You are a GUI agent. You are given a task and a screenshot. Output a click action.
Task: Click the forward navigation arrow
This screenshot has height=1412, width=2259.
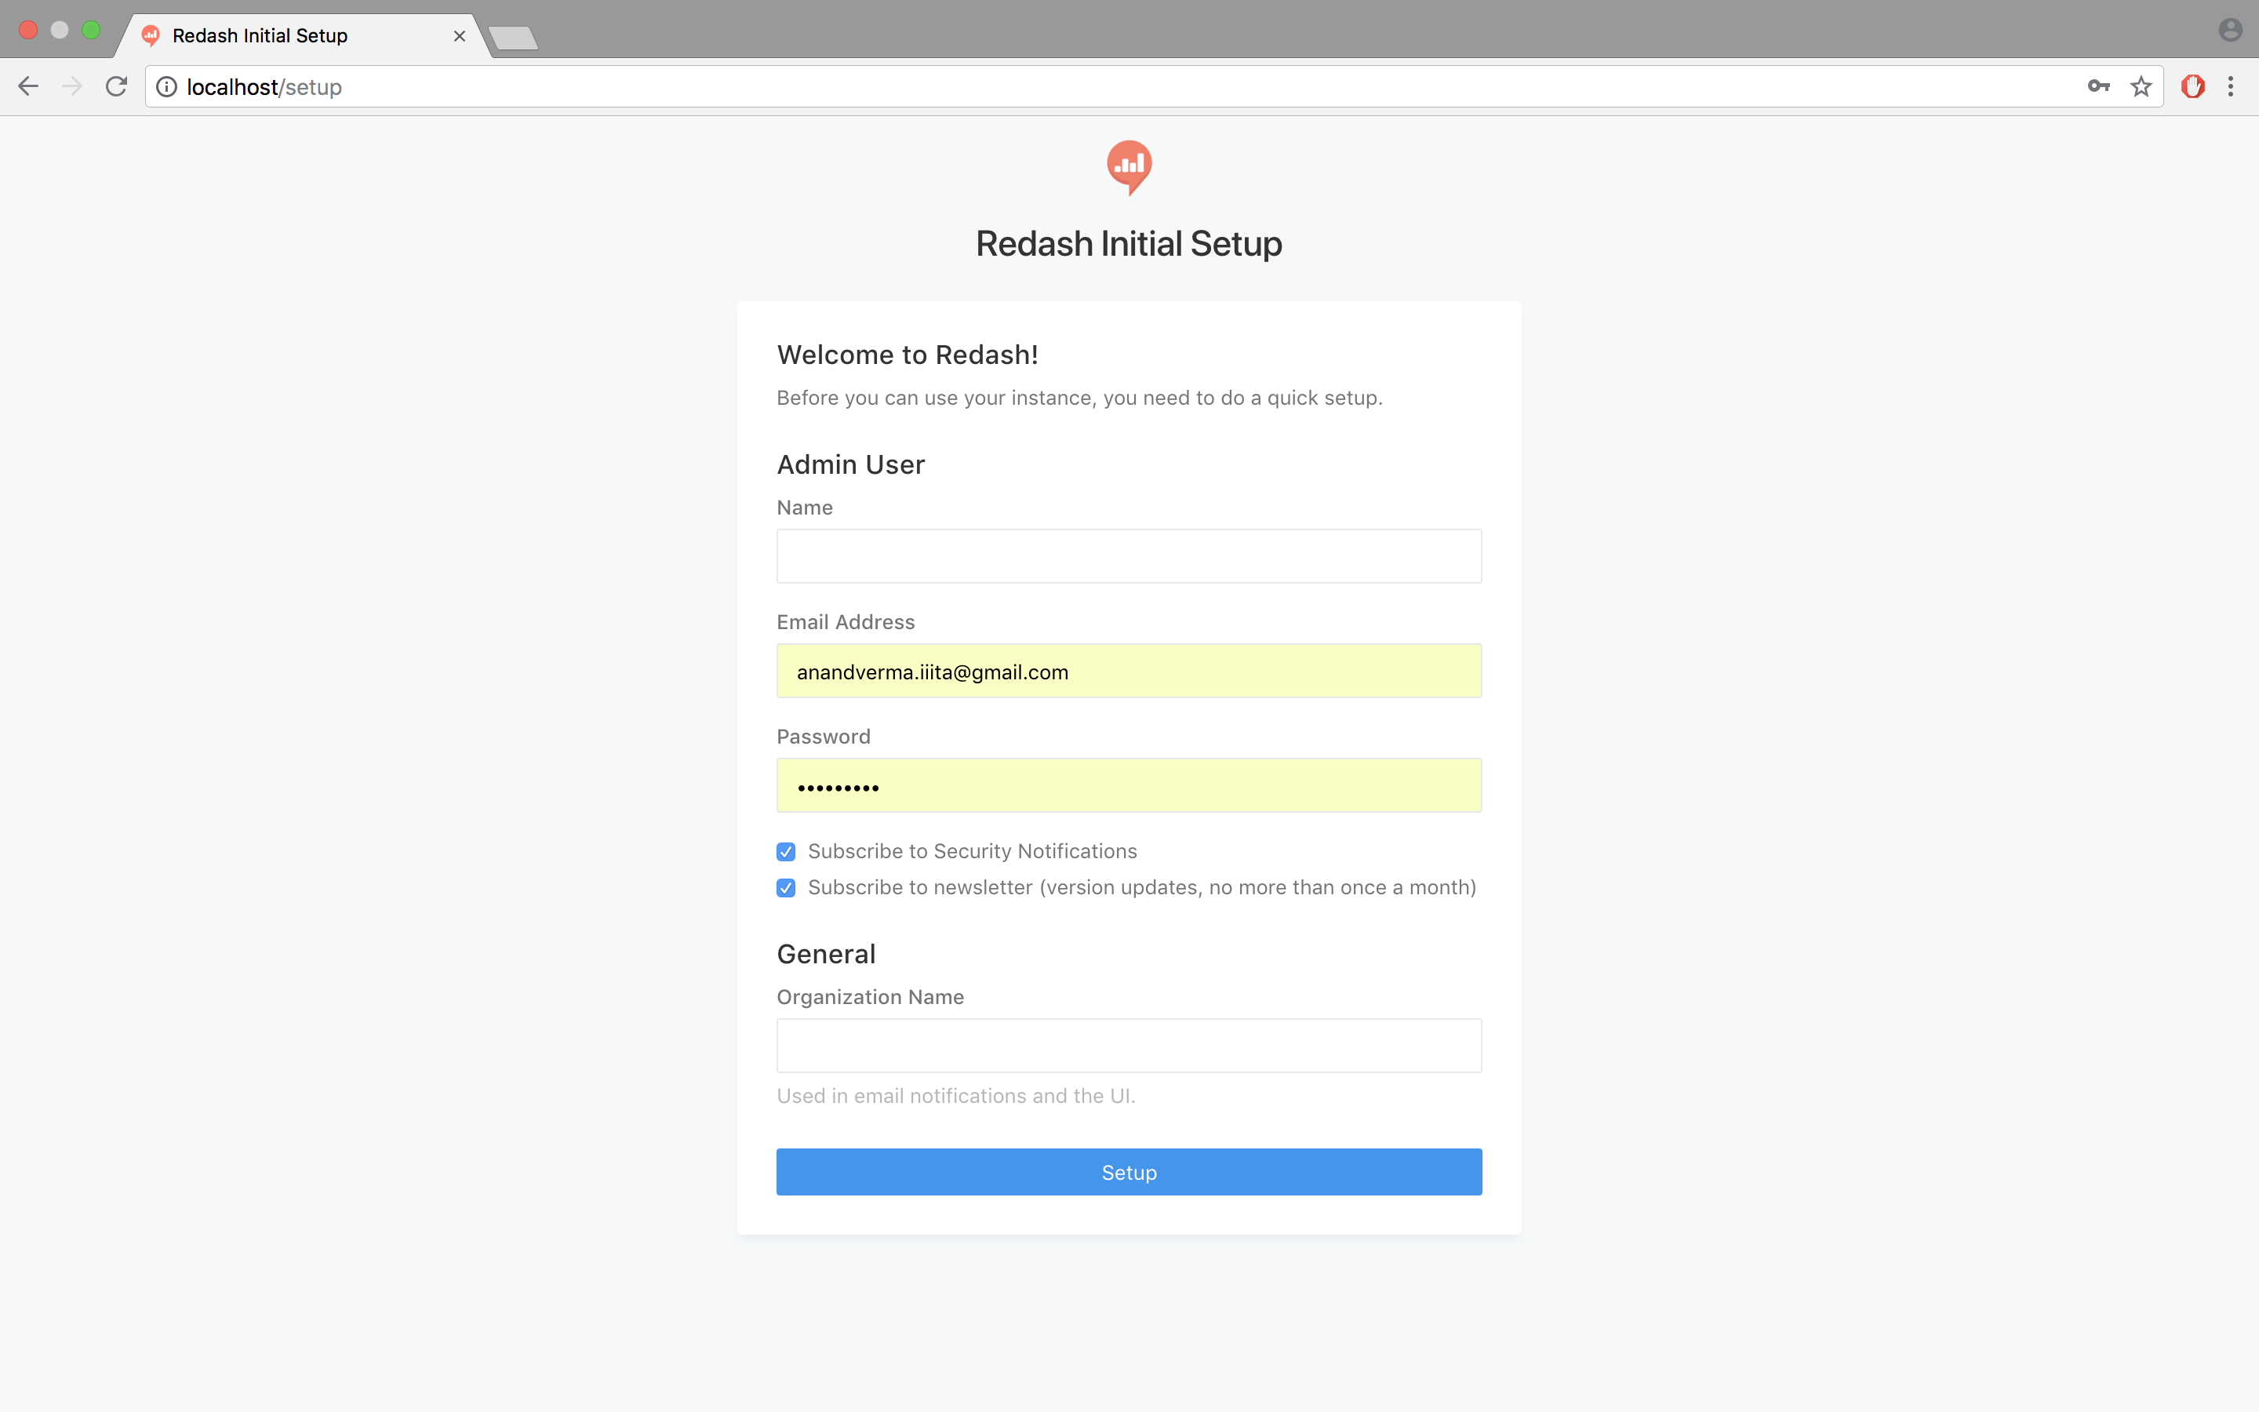coord(72,86)
